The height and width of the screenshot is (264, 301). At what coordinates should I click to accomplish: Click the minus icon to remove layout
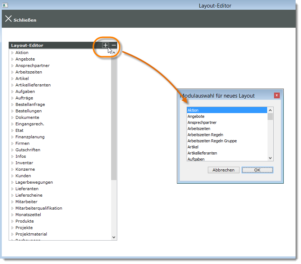click(x=114, y=45)
